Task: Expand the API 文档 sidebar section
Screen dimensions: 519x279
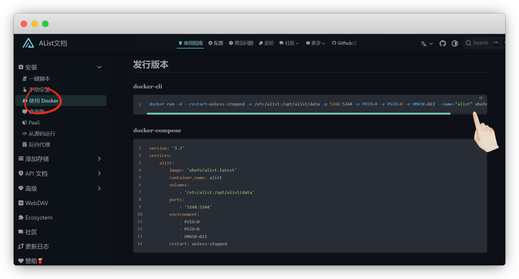Action: pyautogui.click(x=99, y=174)
